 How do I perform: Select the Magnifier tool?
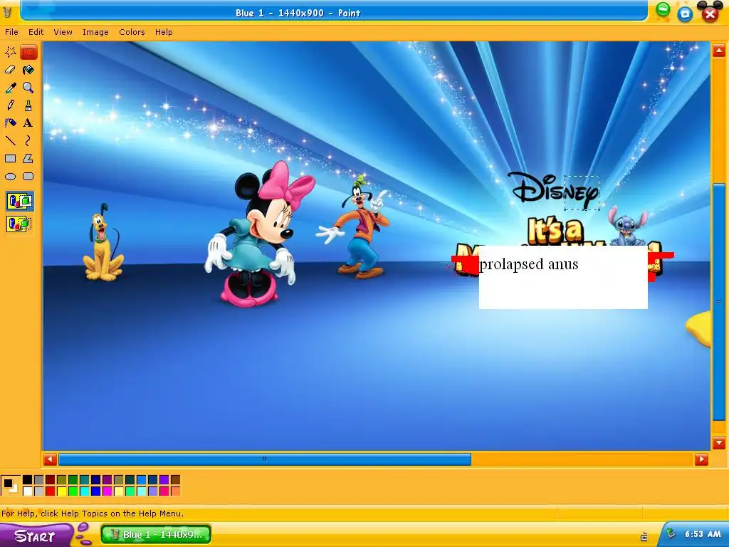click(28, 88)
